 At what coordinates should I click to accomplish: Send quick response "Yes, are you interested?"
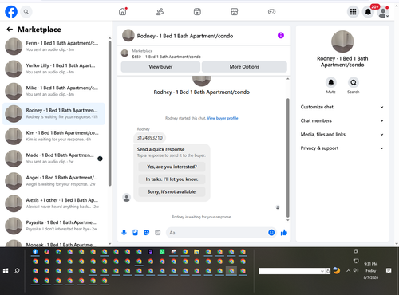(172, 167)
